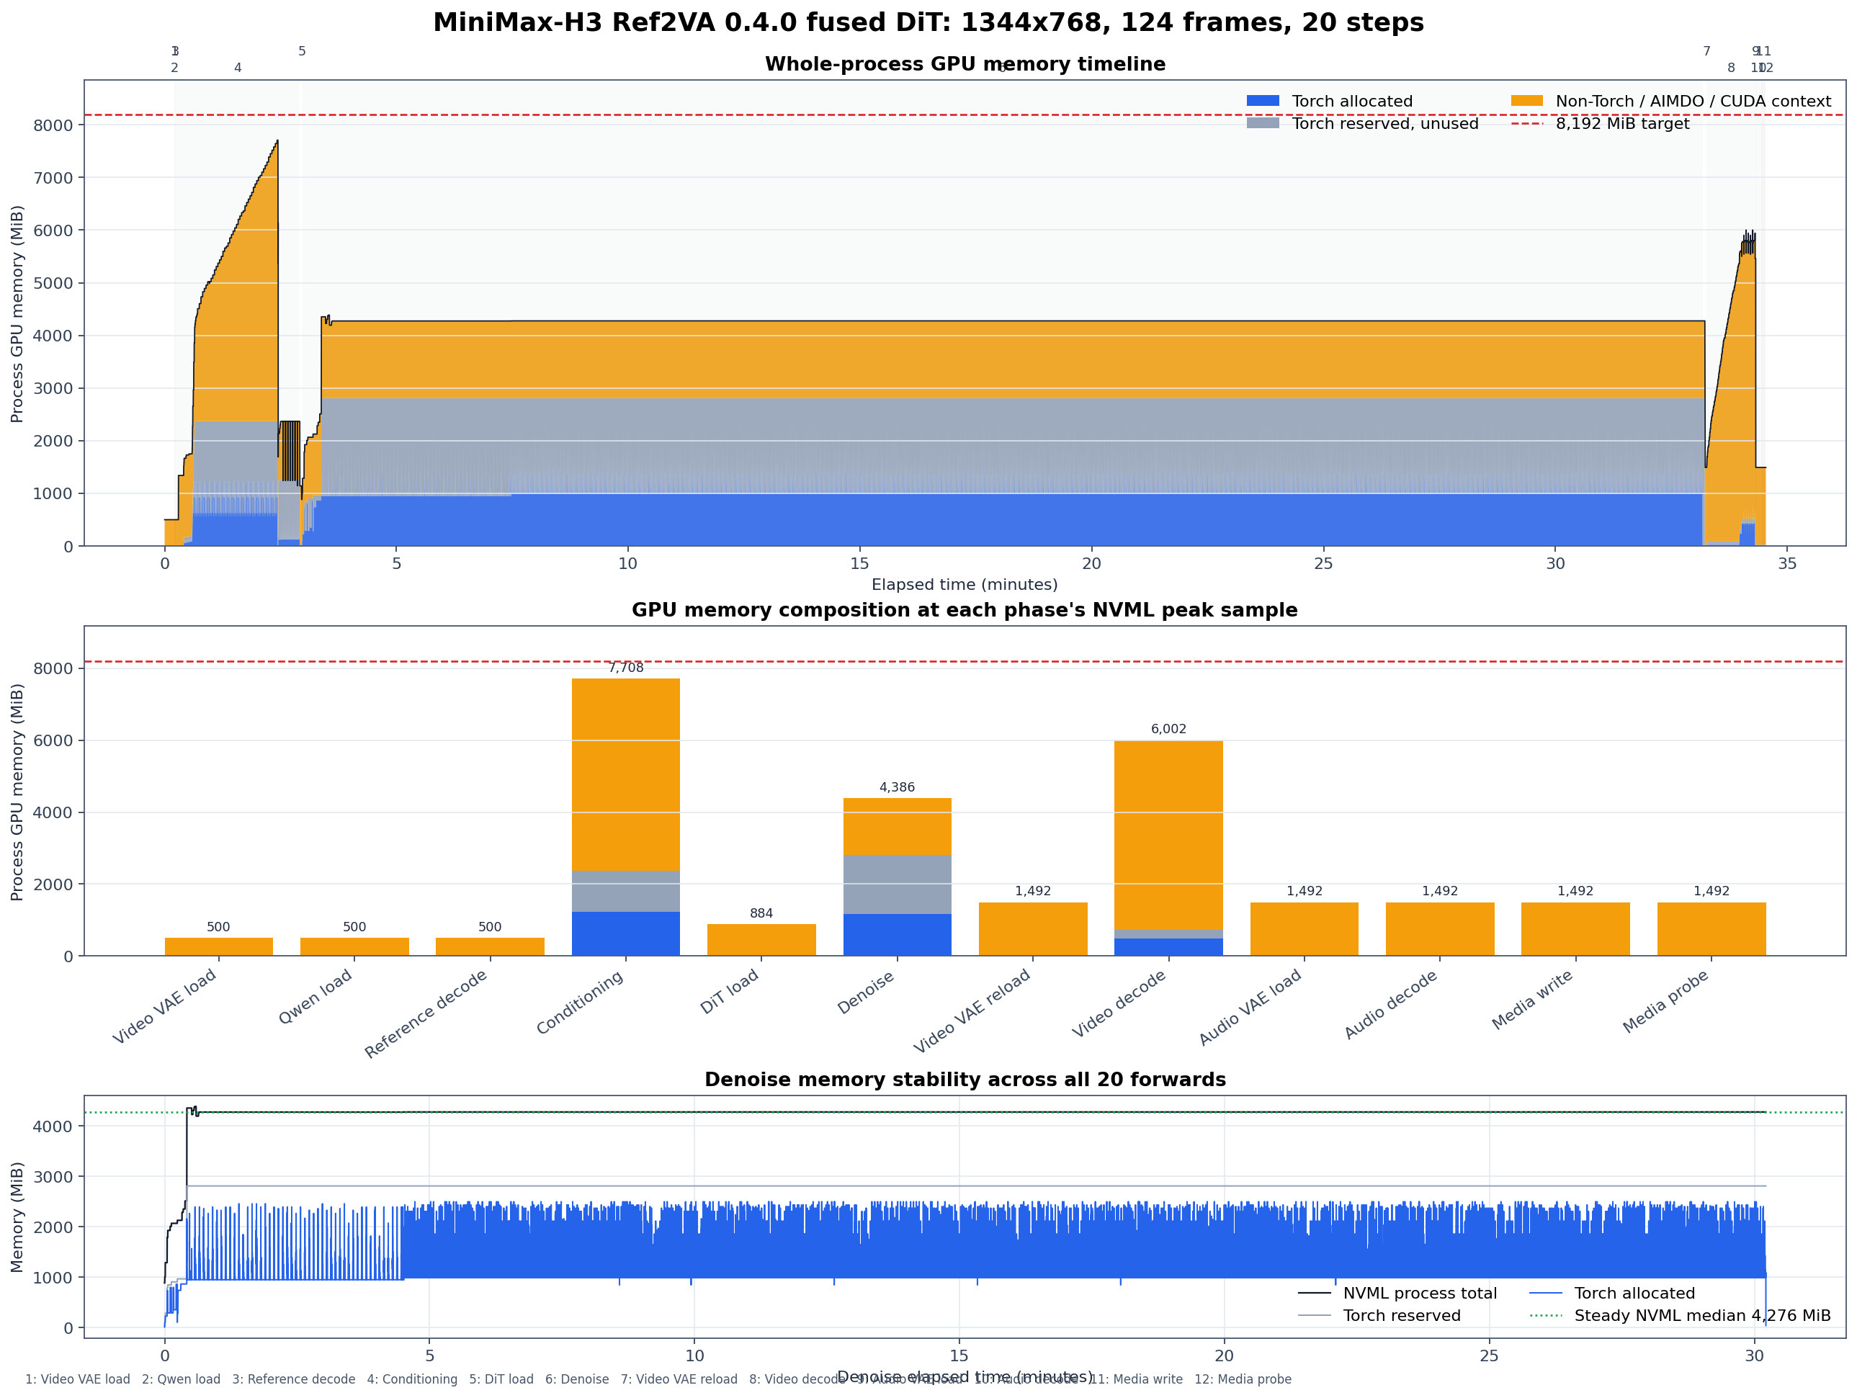Click the "Qwen load" x-axis category label
Viewport: 1857px width, 1398px height.
315,997
